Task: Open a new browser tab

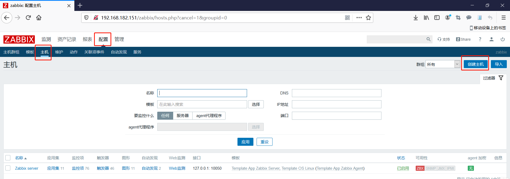Action: [80, 5]
